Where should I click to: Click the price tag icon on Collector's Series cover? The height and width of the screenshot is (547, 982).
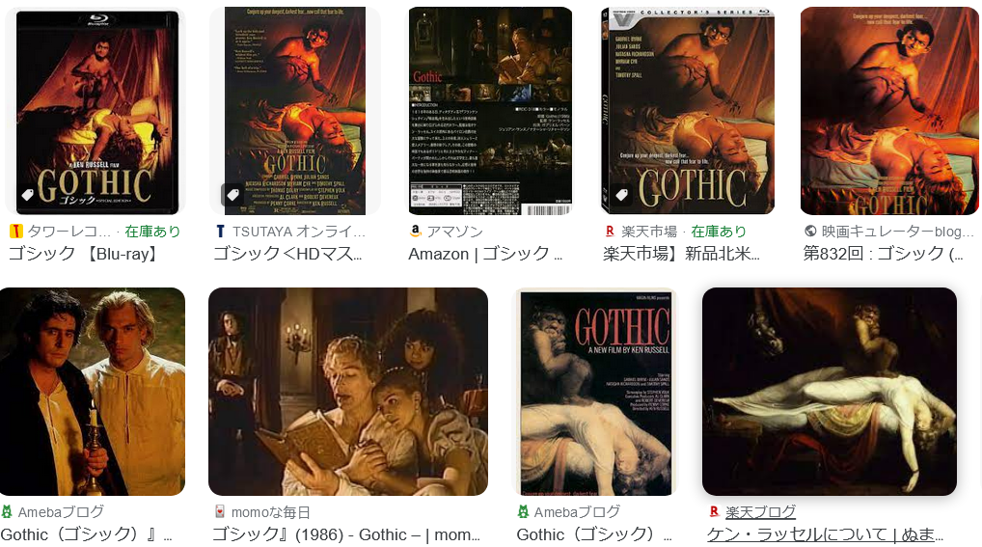coord(621,195)
